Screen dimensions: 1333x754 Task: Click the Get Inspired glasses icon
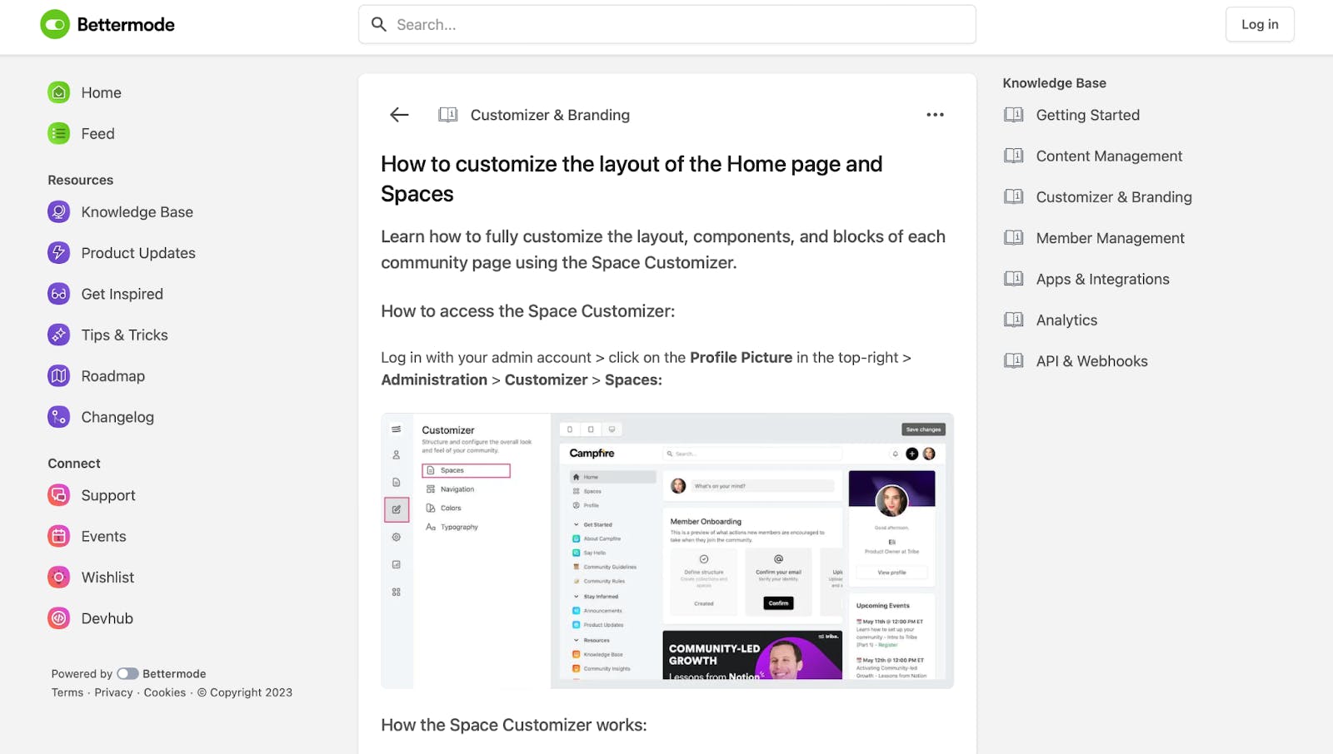(59, 294)
